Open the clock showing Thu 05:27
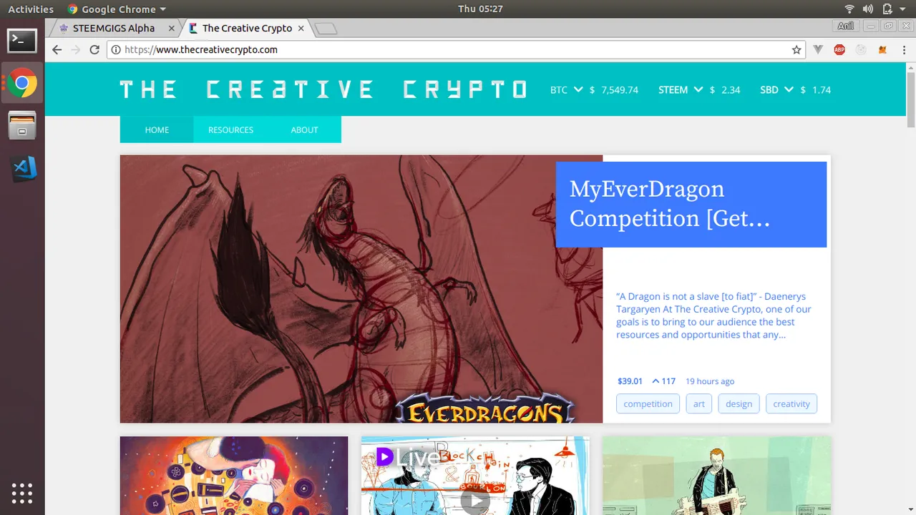 (x=480, y=9)
